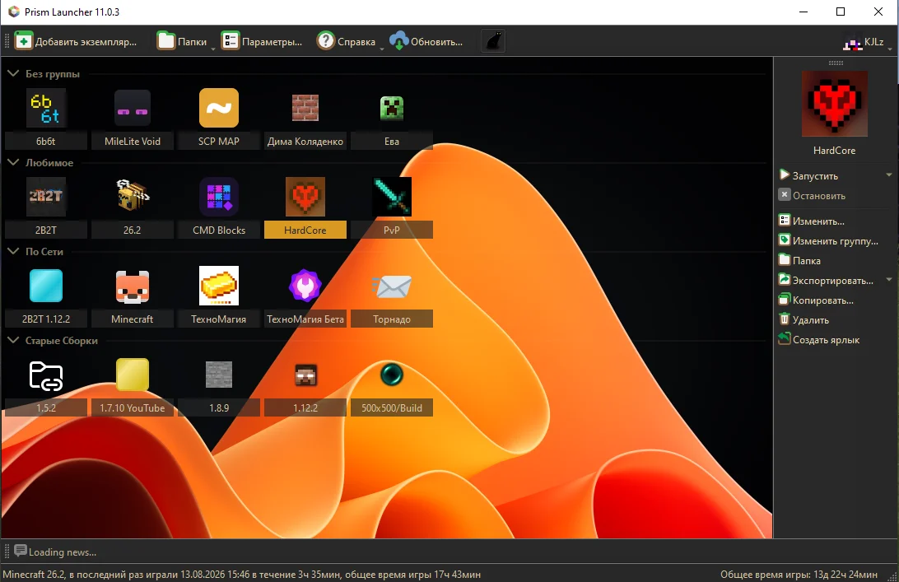Select the MileLite Void instance icon

pyautogui.click(x=133, y=108)
